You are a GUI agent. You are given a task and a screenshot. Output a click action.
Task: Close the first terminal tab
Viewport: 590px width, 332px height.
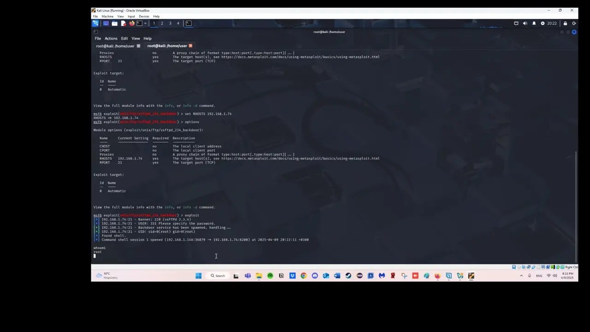(x=138, y=46)
